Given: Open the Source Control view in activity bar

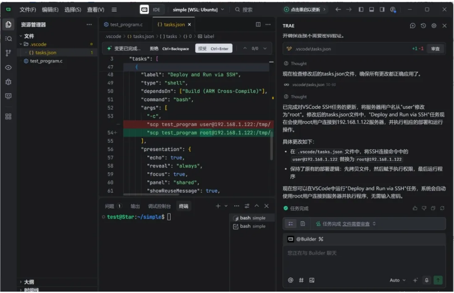Looking at the screenshot, I should coord(8,53).
